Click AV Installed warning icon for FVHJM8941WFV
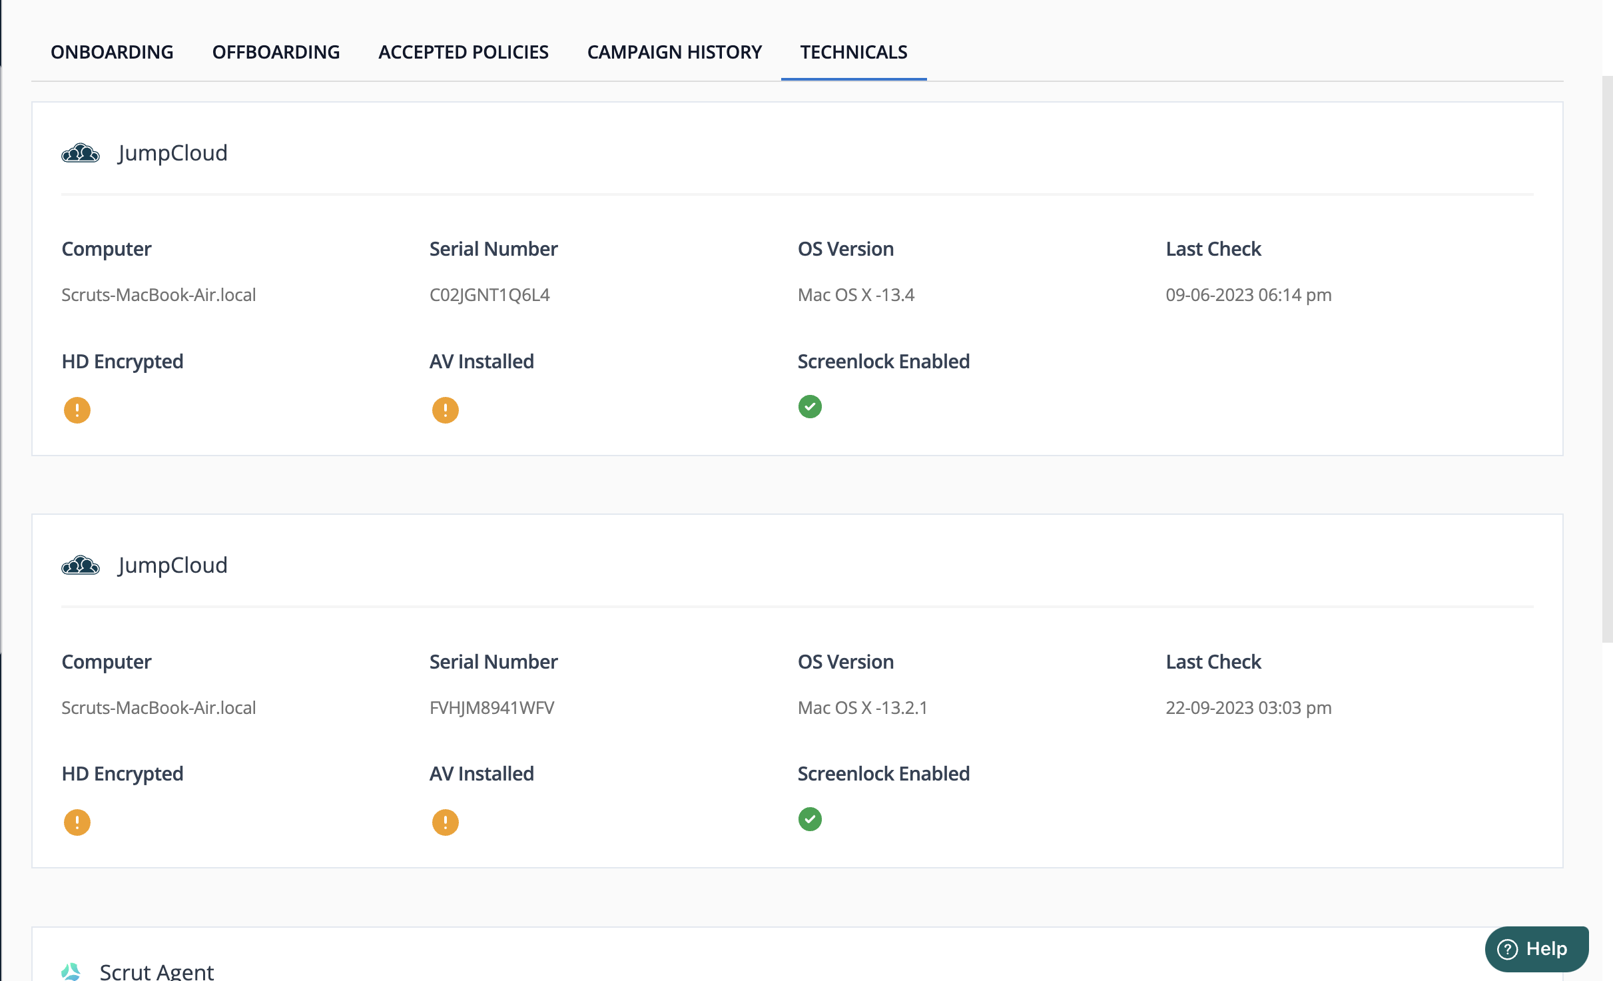This screenshot has width=1613, height=981. (446, 822)
